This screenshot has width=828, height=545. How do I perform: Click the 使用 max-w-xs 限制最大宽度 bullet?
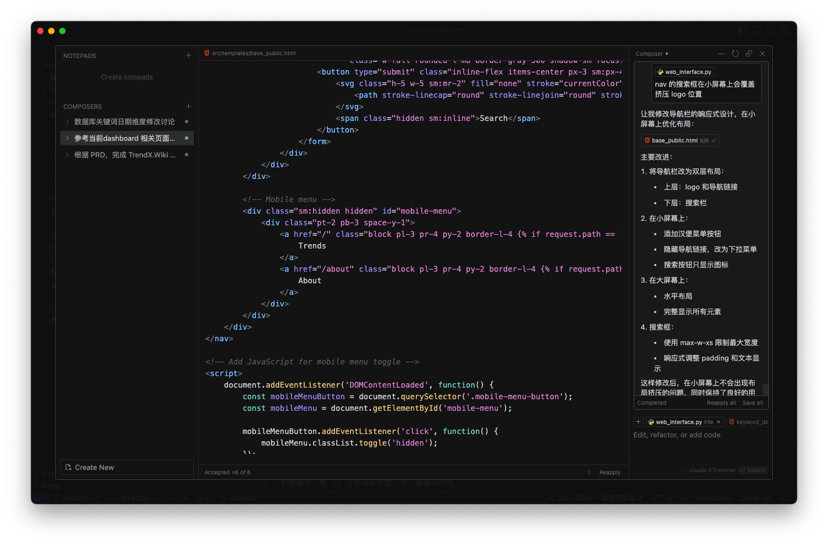point(711,342)
